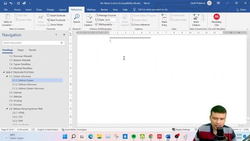
Task: Open the Pages tab in Navigation
Action: 21,50
